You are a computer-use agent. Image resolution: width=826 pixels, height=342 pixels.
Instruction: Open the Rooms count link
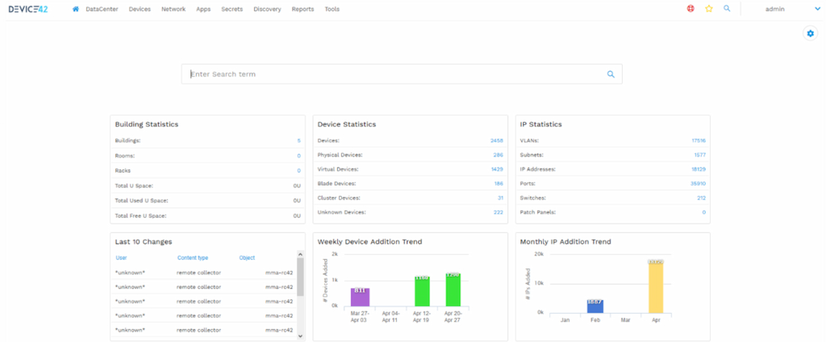click(299, 156)
